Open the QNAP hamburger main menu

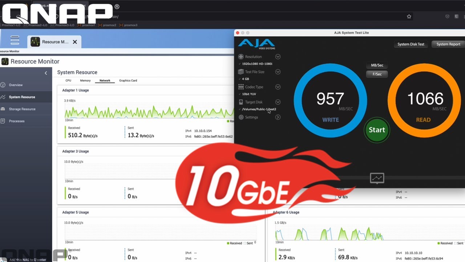[15, 40]
